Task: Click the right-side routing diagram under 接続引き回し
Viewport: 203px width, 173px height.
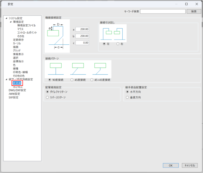Action: [120, 34]
